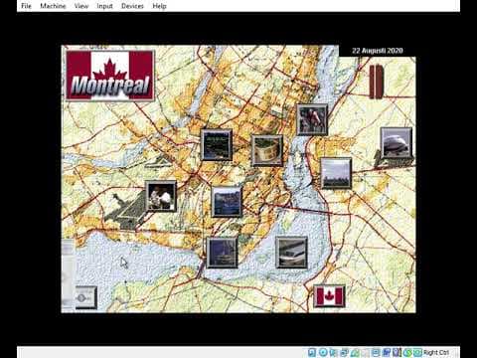Open the blue waterfront photo thumbnail
The width and height of the screenshot is (477, 358).
(x=227, y=202)
